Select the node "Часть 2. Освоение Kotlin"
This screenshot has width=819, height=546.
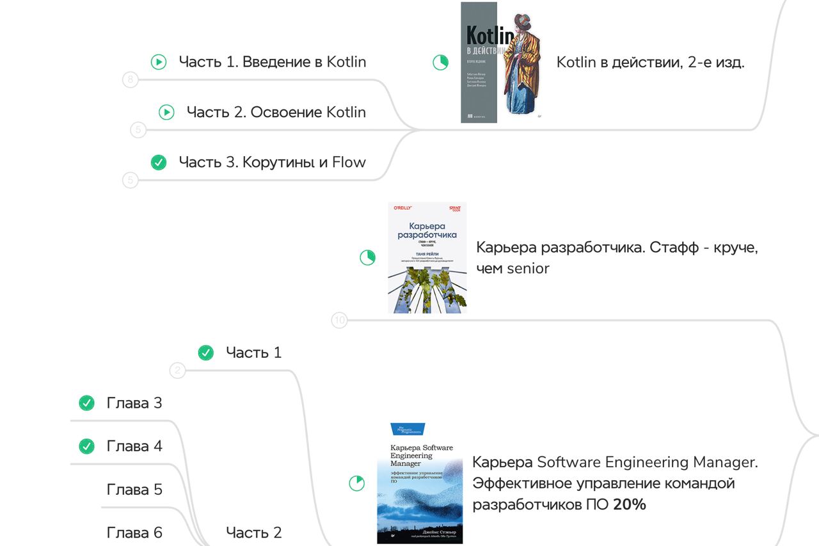pyautogui.click(x=276, y=112)
